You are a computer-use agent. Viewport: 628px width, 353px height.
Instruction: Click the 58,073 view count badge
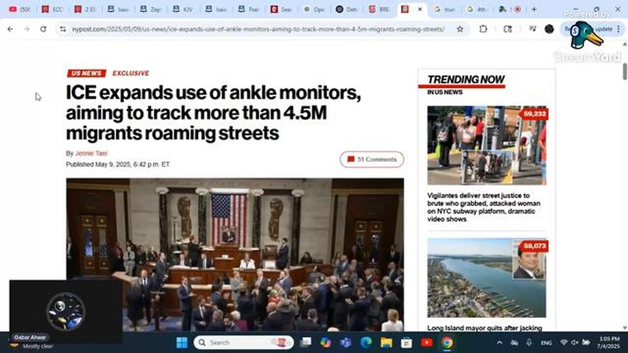(x=534, y=246)
